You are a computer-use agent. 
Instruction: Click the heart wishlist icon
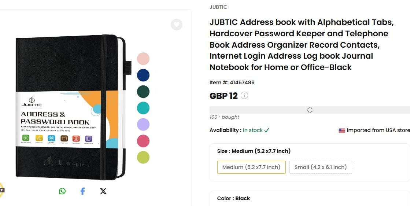point(177,25)
